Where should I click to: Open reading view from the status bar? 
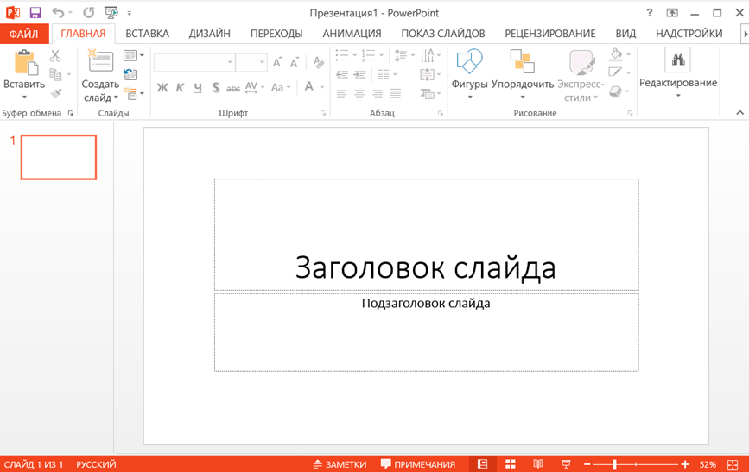(x=538, y=464)
